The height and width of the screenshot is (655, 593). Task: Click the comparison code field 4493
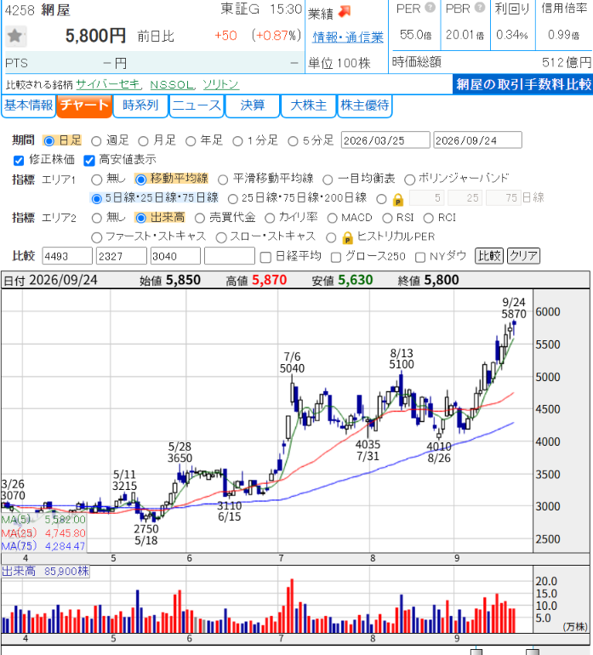67,256
